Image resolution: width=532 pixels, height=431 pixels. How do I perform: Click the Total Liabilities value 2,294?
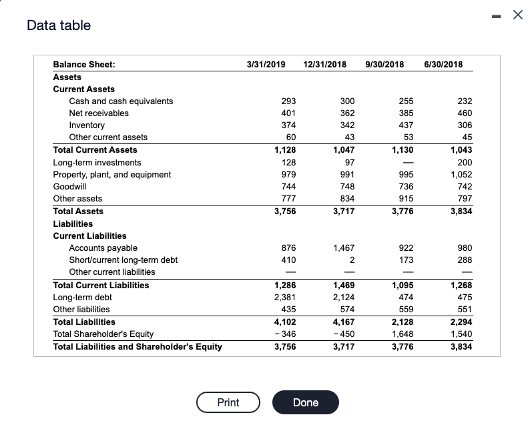pos(461,322)
